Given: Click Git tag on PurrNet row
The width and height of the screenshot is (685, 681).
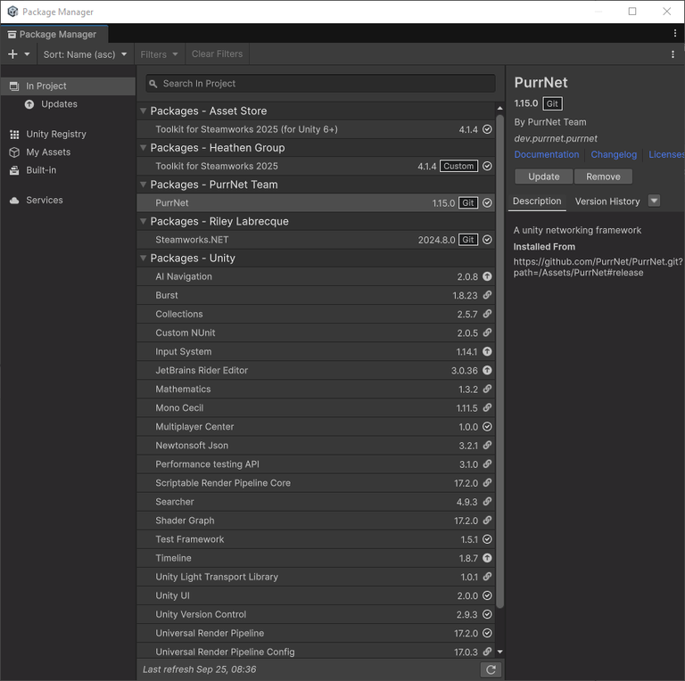Looking at the screenshot, I should [x=468, y=203].
